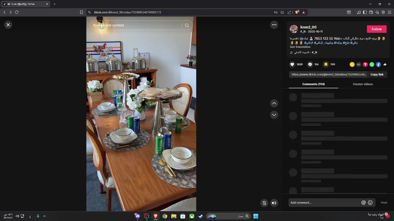
Task: Bookmark this page in the address bar
Action: 81,12
